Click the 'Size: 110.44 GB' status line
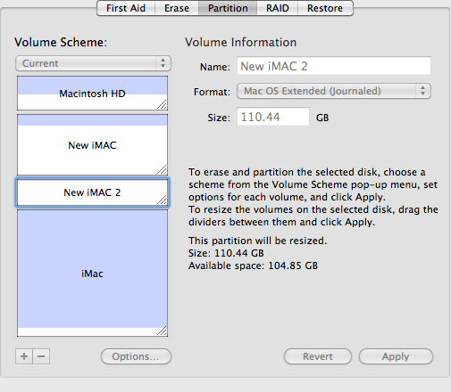The height and width of the screenshot is (392, 451). [x=226, y=253]
